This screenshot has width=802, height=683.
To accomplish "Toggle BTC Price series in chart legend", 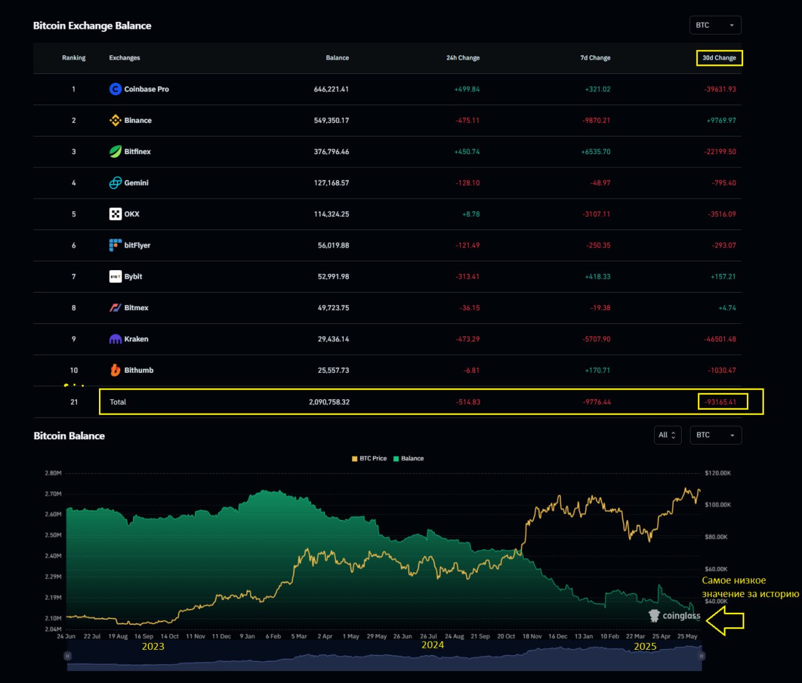I will pyautogui.click(x=369, y=459).
